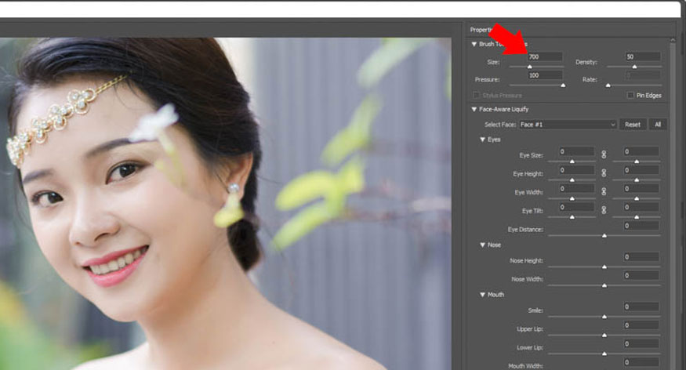The width and height of the screenshot is (686, 370).
Task: Click the right Eye Width slider handle
Action: tap(637, 198)
